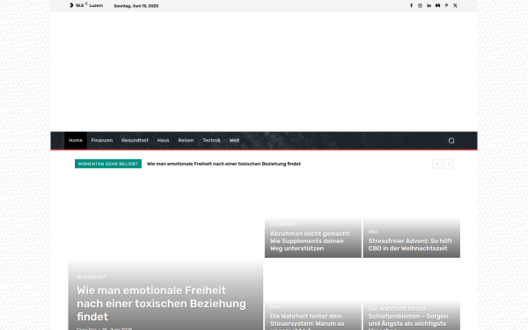Open article 'Abnehmen leicht gemacht'
Image resolution: width=528 pixels, height=330 pixels.
coord(310,241)
